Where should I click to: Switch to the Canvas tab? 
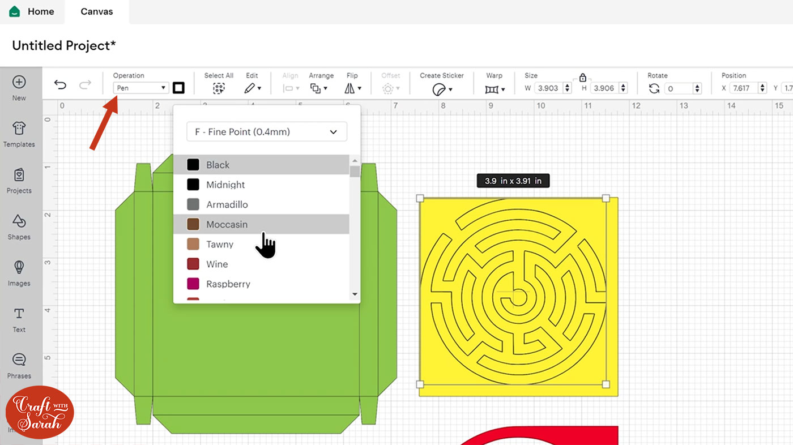click(x=96, y=11)
